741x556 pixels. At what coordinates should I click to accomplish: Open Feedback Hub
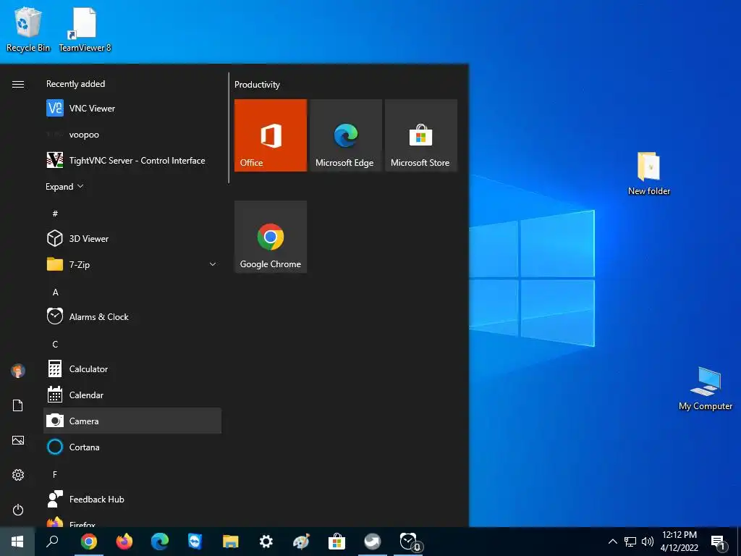click(x=132, y=500)
